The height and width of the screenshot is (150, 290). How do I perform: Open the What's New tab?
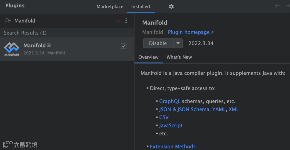click(179, 57)
